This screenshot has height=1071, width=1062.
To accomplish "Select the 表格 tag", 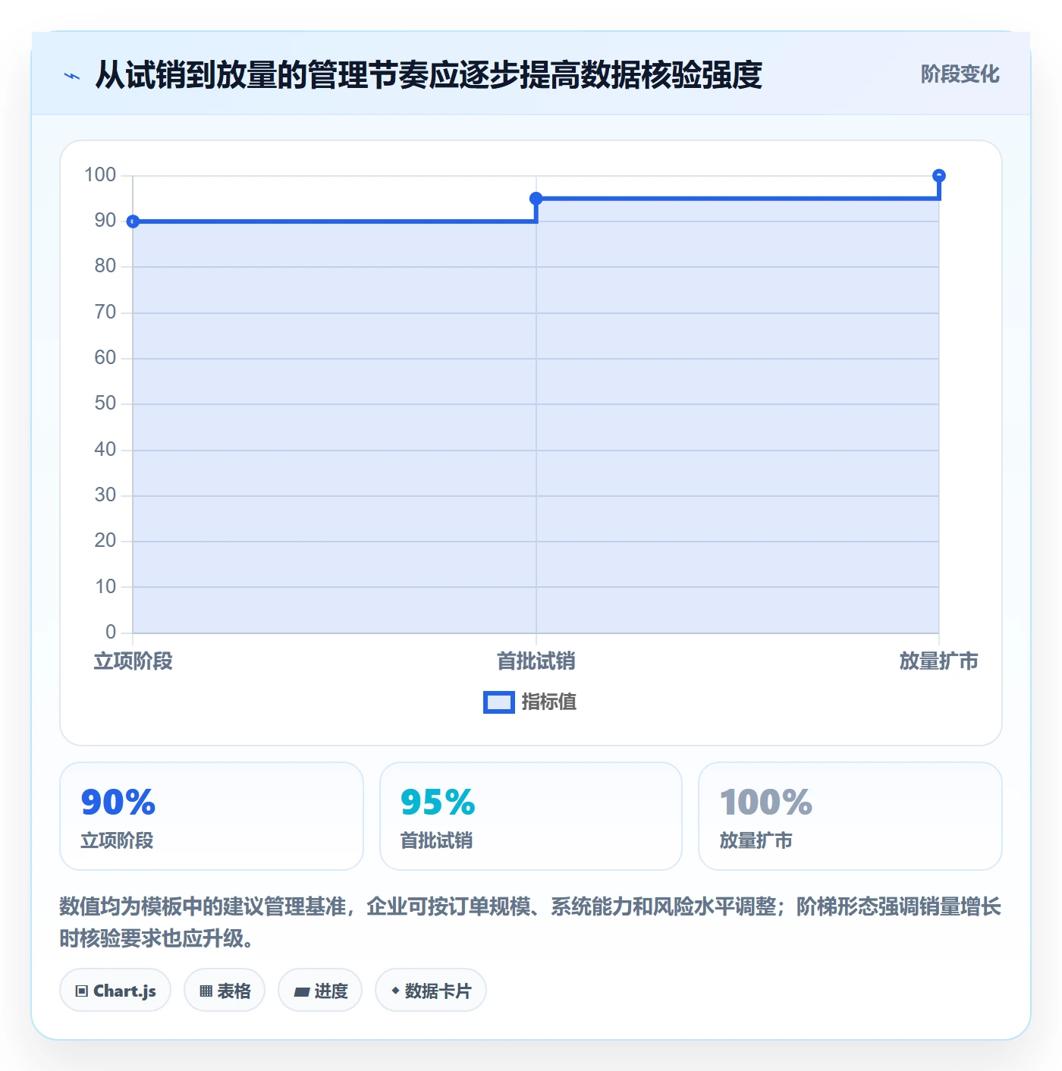I will point(225,990).
